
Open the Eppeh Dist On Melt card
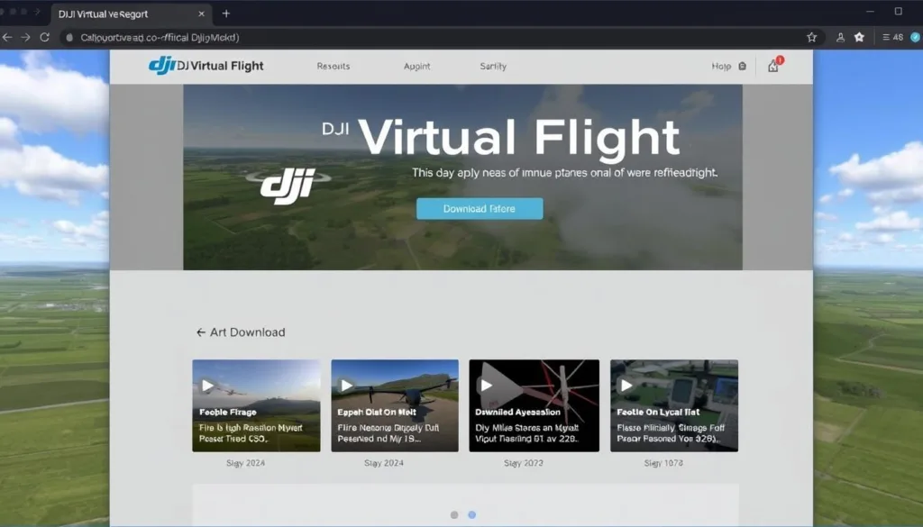[395, 406]
